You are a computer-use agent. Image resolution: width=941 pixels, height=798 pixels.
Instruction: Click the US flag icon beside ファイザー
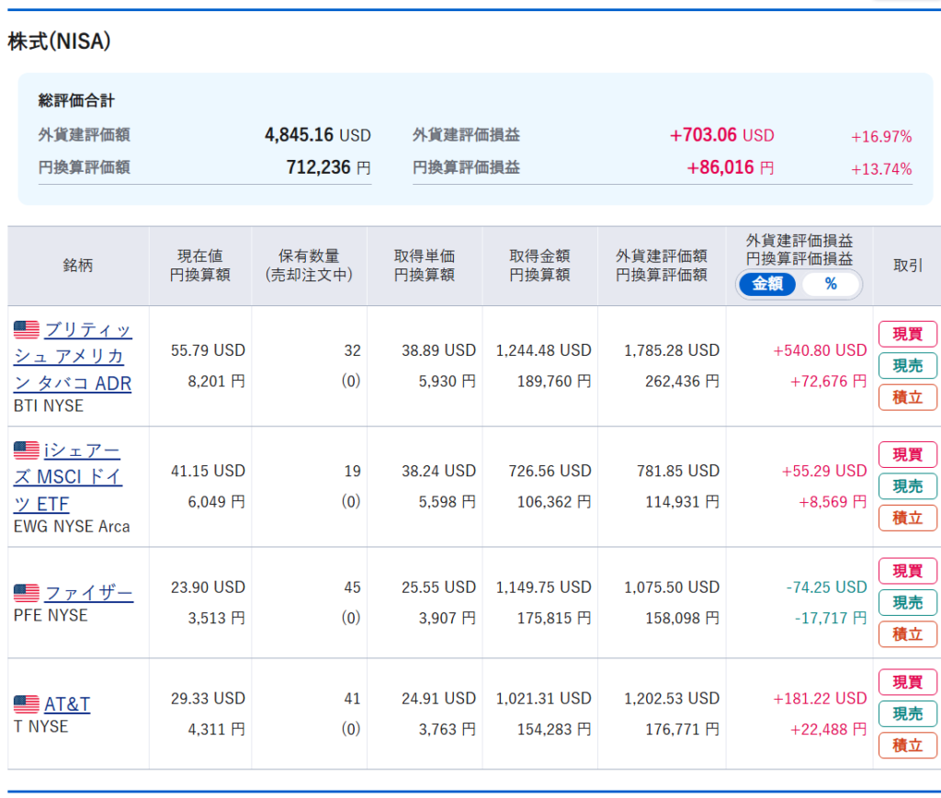[26, 593]
